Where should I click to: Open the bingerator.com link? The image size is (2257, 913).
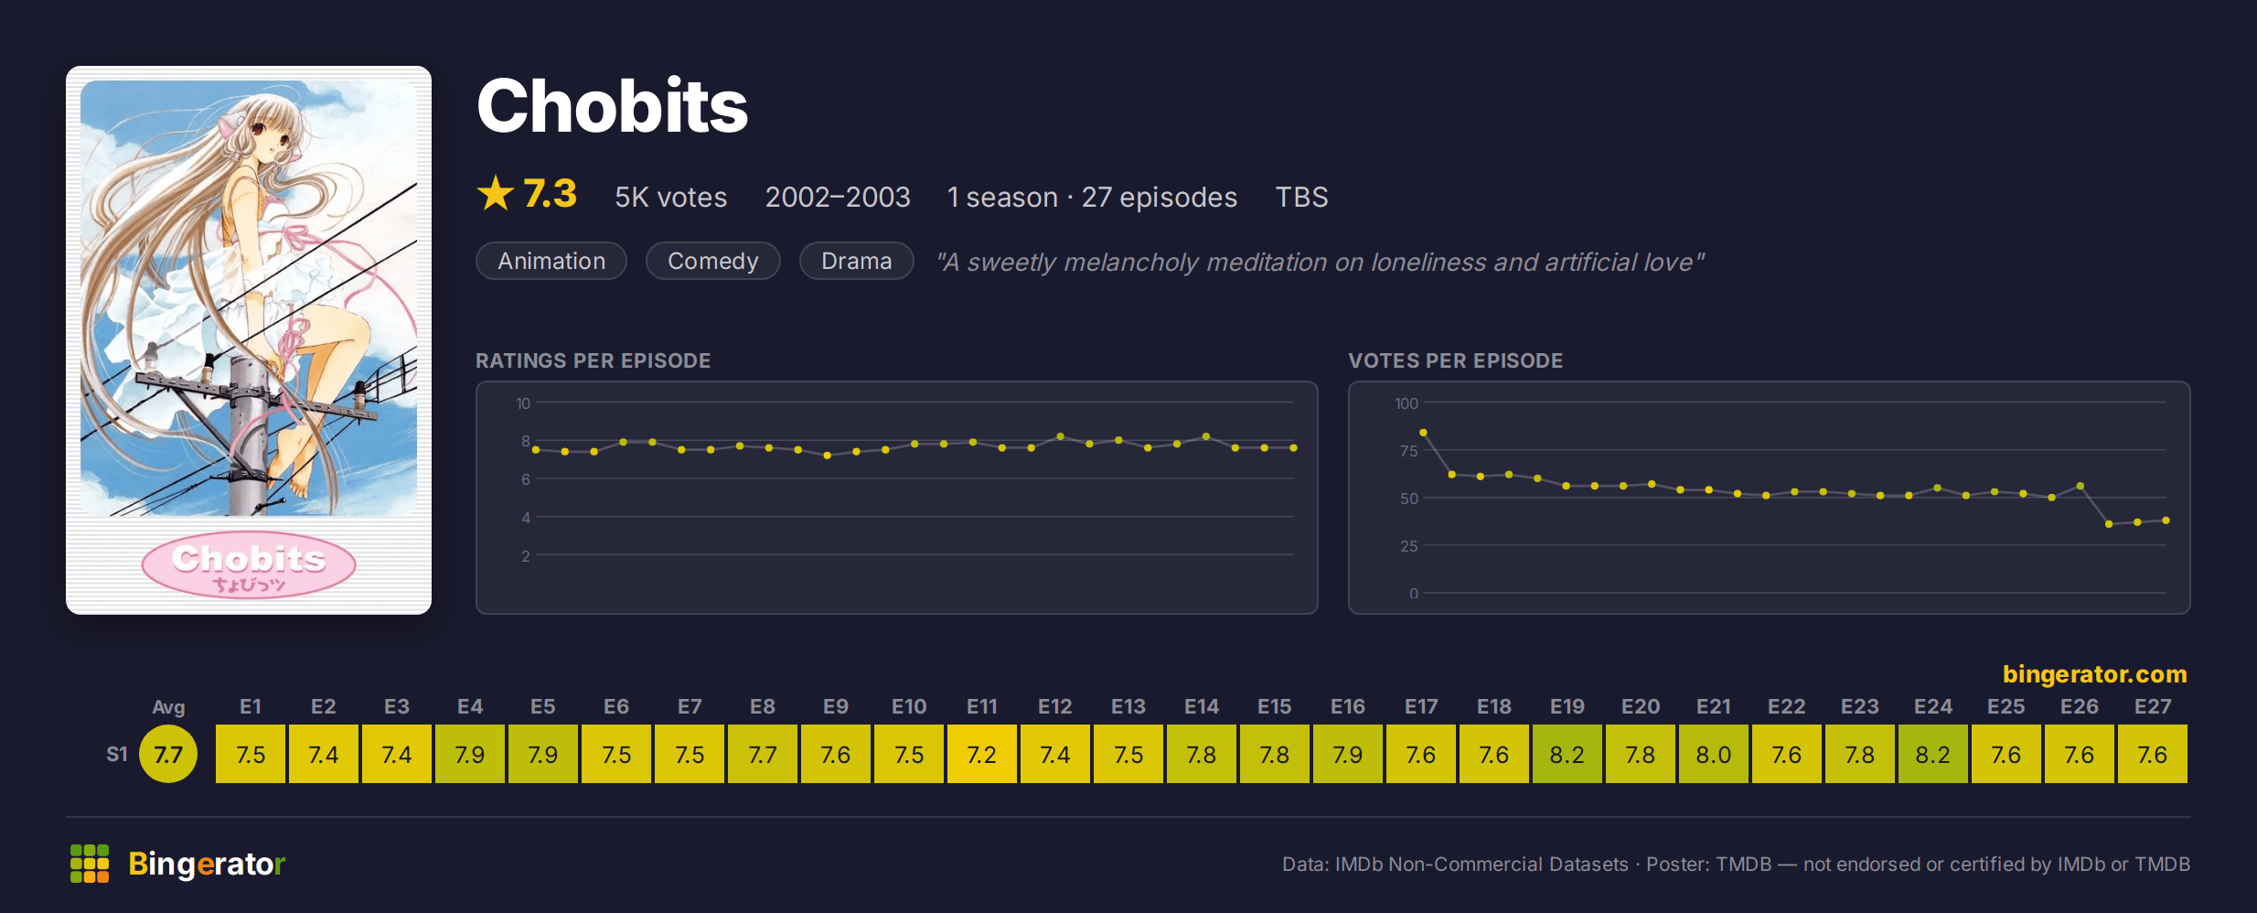click(2094, 674)
